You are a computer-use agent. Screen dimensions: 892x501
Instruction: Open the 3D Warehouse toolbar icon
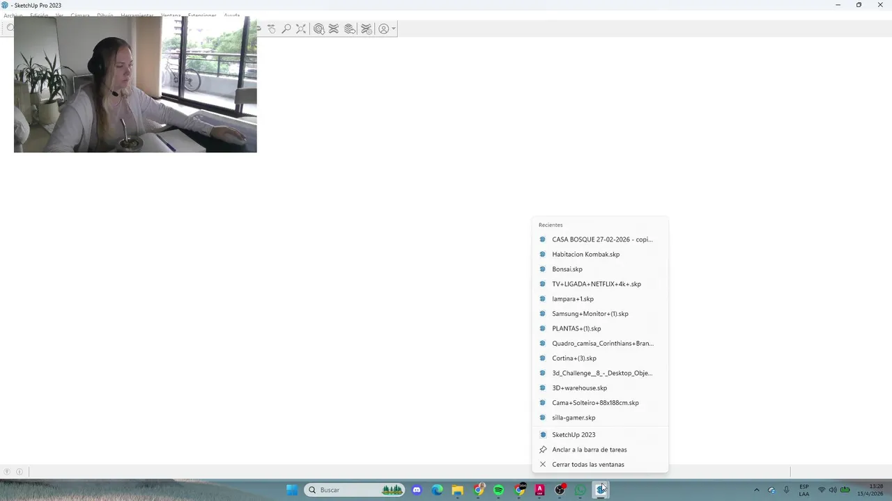[318, 29]
